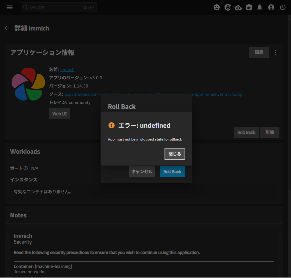The width and height of the screenshot is (291, 278).
Task: Click the power icon
Action: click(x=282, y=7)
